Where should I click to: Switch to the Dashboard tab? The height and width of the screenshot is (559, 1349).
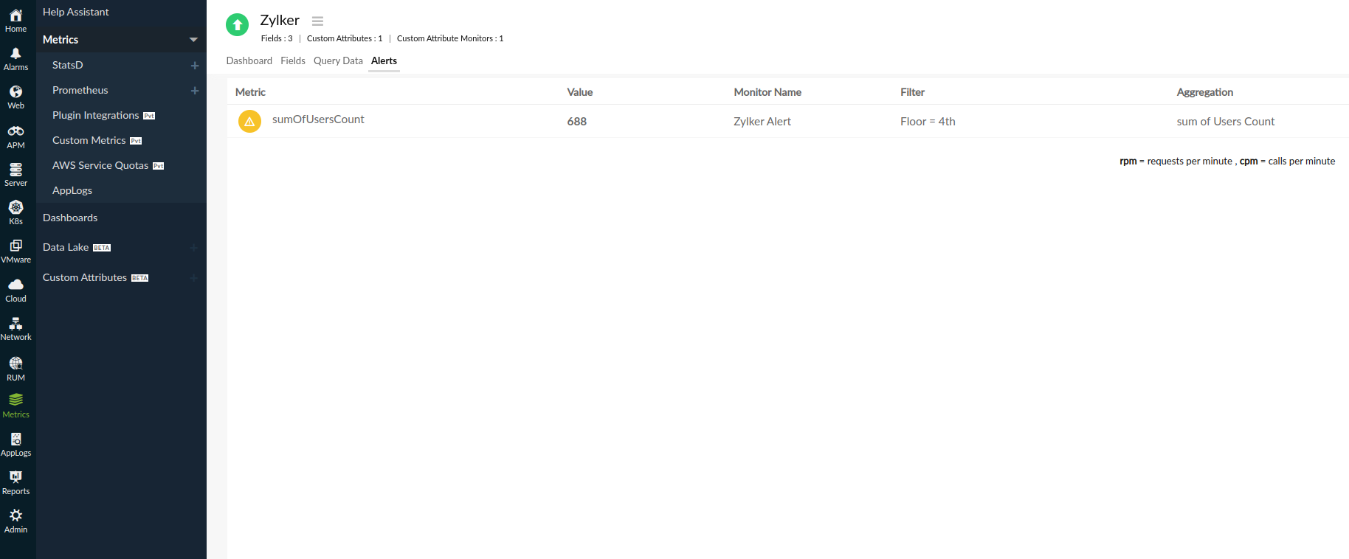[249, 61]
